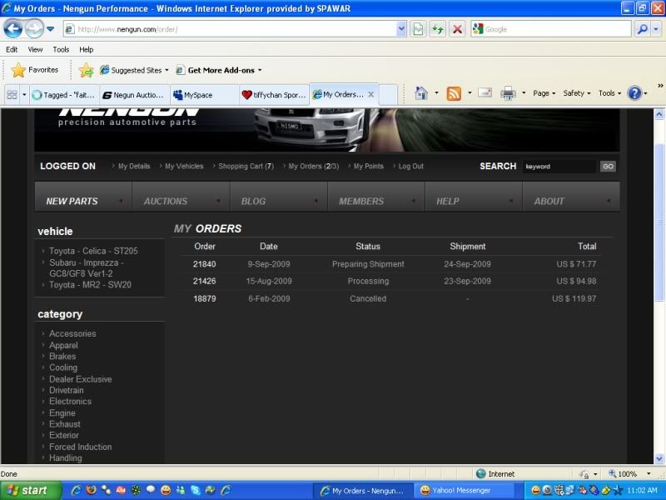The image size is (666, 500).
Task: Open the Edit menu
Action: (12, 49)
